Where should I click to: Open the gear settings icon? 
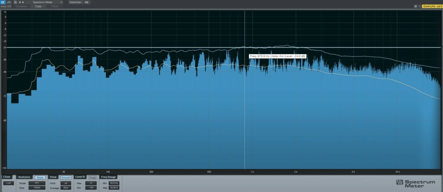click(415, 7)
